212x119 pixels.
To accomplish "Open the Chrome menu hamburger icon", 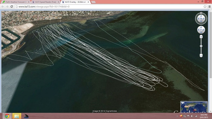I will click(x=210, y=7).
